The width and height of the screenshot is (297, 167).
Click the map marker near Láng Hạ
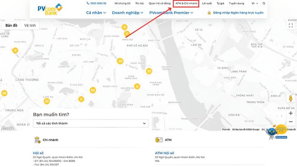[x=47, y=101]
